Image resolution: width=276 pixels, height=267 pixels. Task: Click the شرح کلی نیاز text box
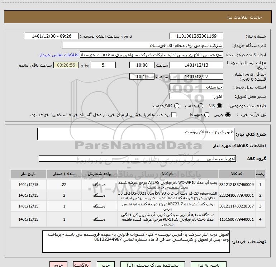tap(136, 134)
